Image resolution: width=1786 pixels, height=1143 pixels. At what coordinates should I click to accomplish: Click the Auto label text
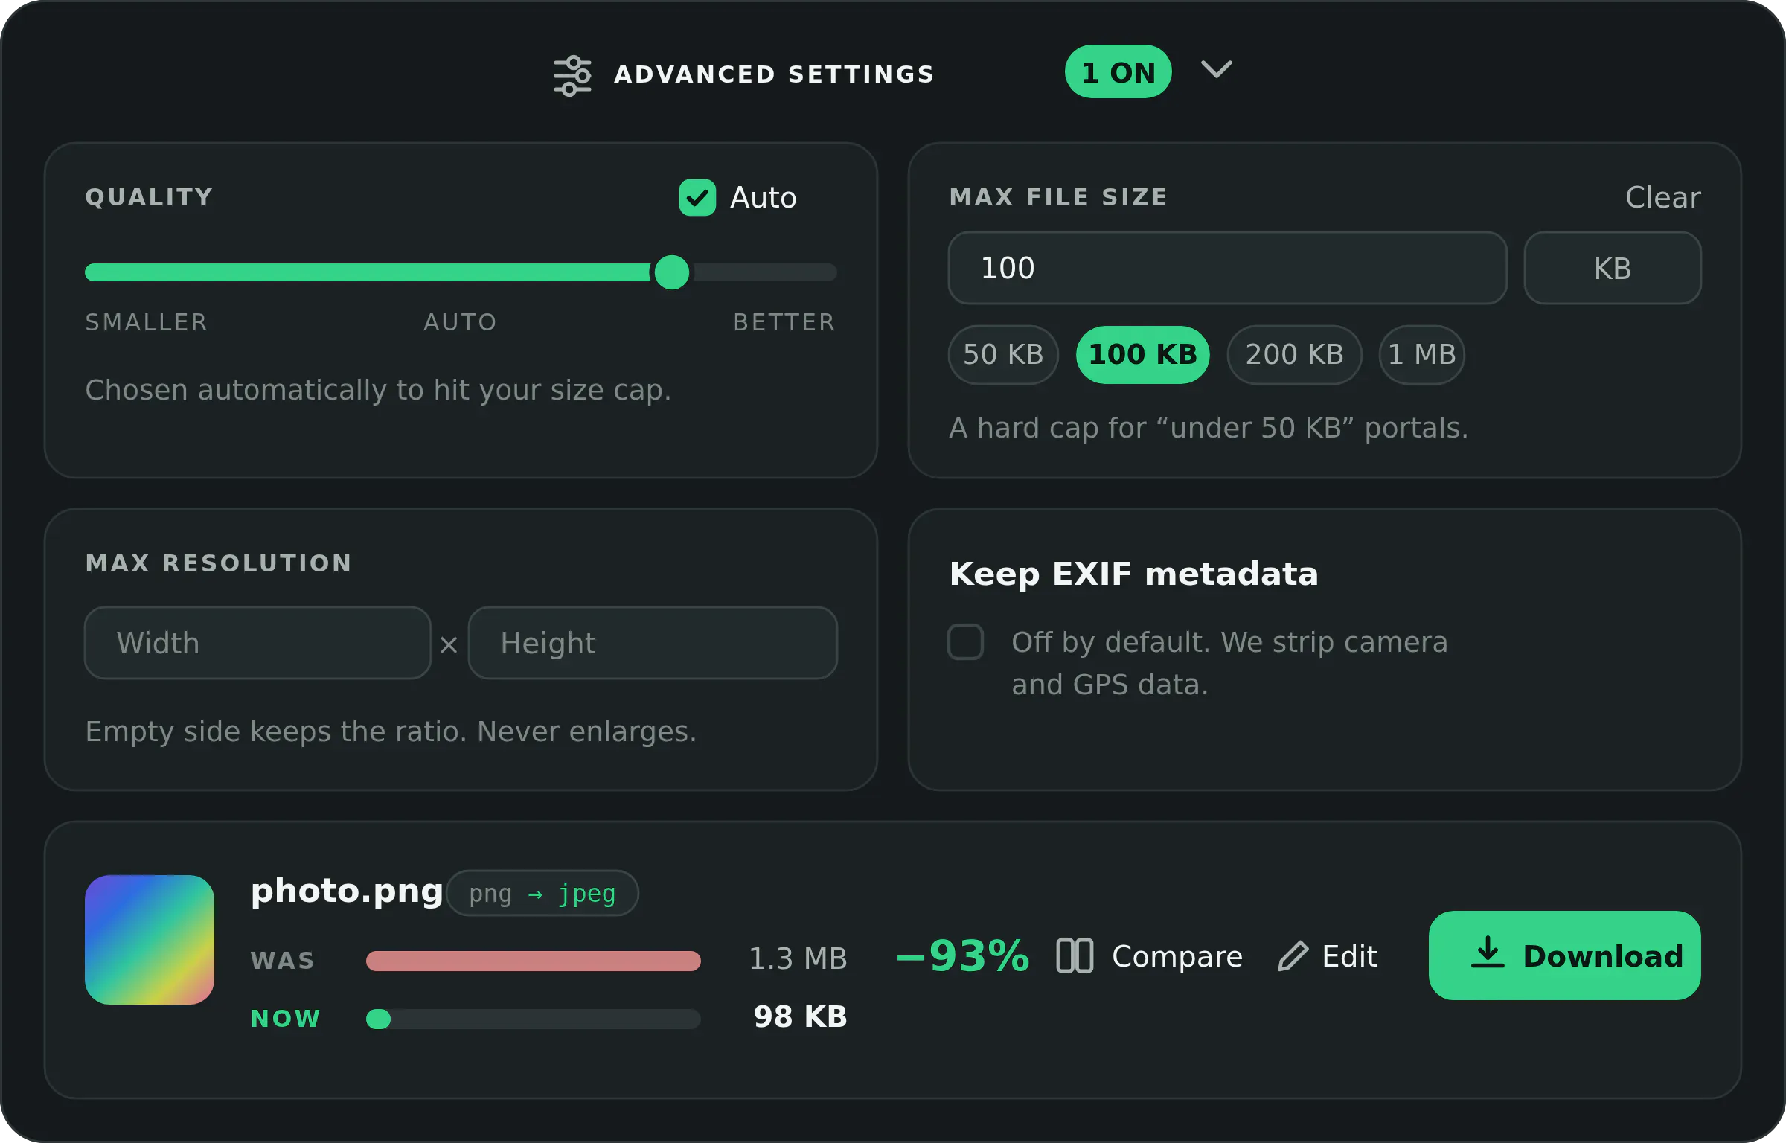coord(764,198)
